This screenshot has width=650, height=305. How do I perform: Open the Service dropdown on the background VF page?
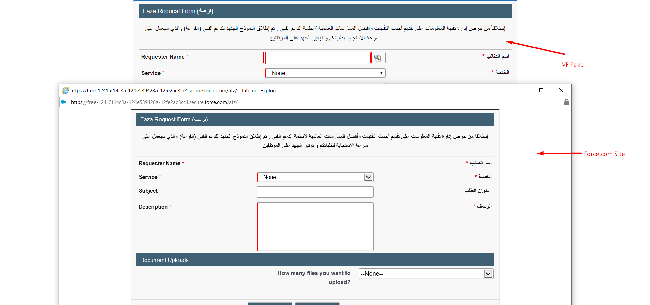coord(325,73)
